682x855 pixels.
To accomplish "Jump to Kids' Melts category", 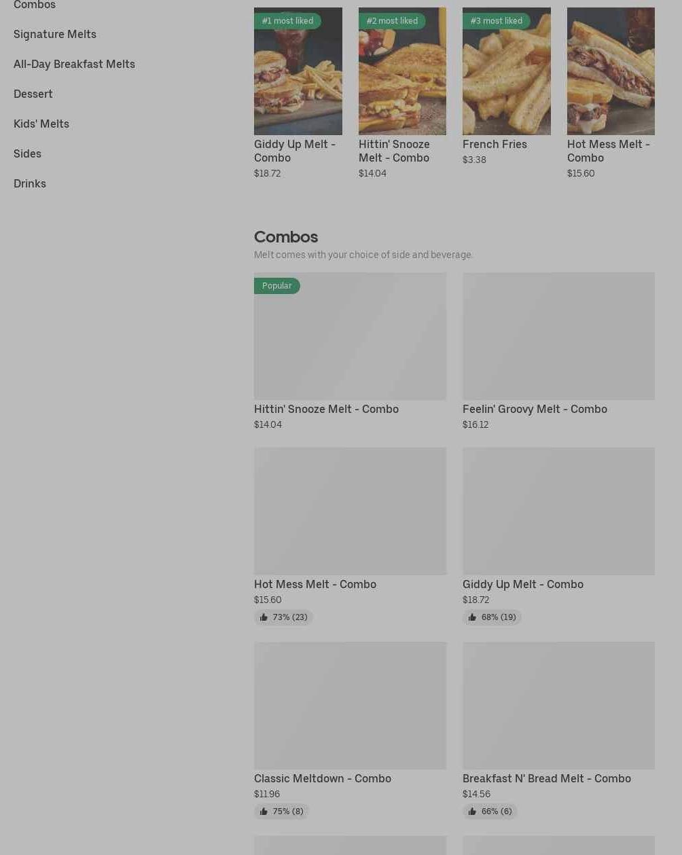I will [x=41, y=124].
